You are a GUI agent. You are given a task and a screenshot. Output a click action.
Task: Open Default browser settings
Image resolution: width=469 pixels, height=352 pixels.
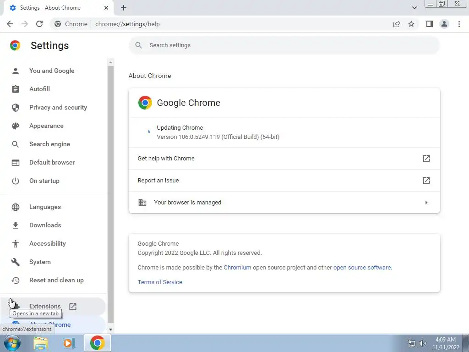pos(52,162)
